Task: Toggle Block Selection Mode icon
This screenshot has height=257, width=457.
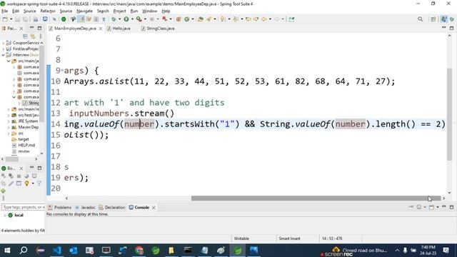Action: 96,19
